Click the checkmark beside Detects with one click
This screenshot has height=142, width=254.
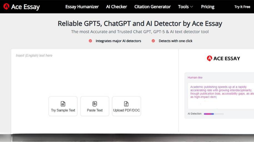[153, 41]
